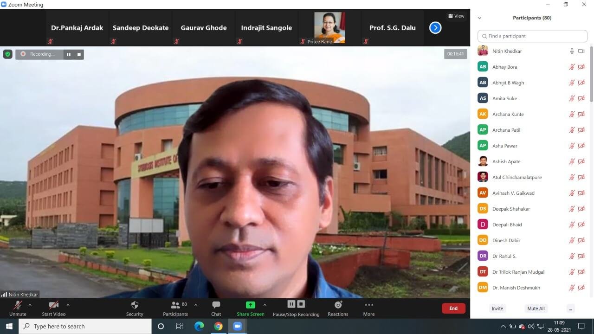Screen dimensions: 594x334
Task: Open Task View icon in the taskbar
Action: click(x=180, y=326)
